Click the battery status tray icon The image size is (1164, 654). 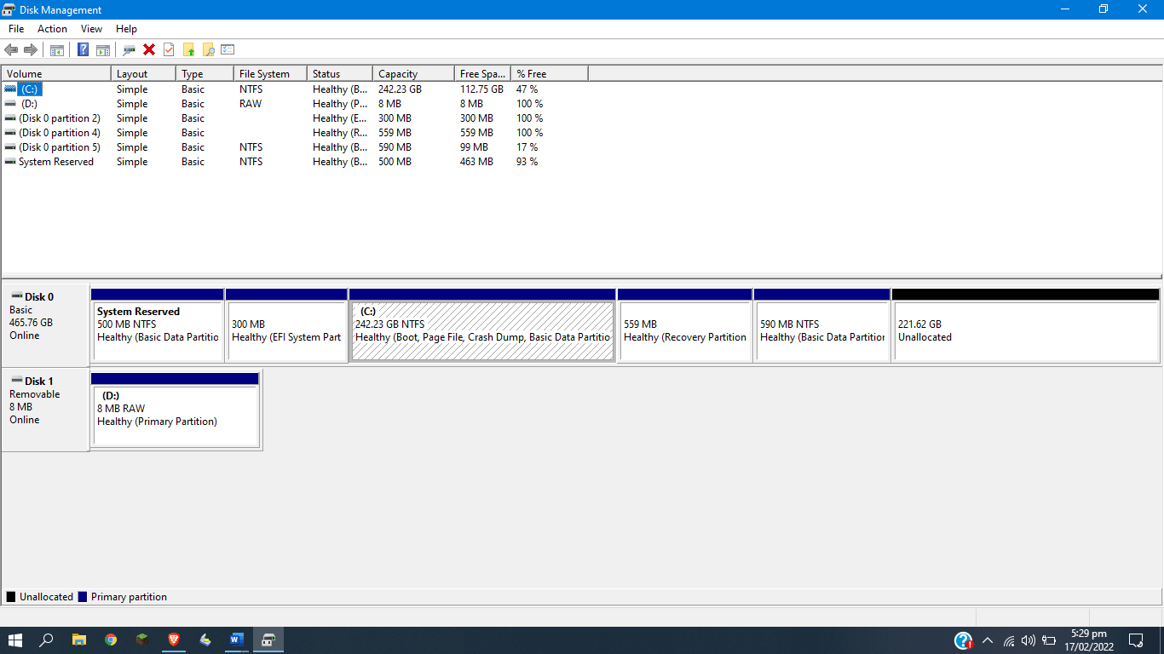pyautogui.click(x=1047, y=640)
